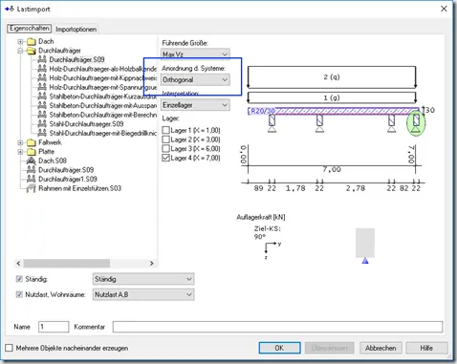Click the Platte folder icon
Screen dimensions: 457x364
32,152
